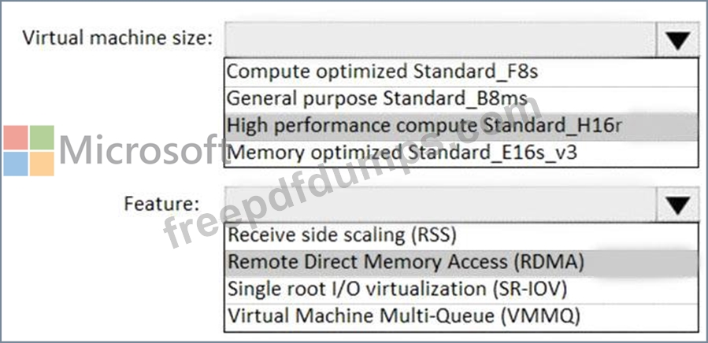Select General purpose Standard_B8ms option
Viewport: 708px width, 343px height.
click(x=461, y=99)
